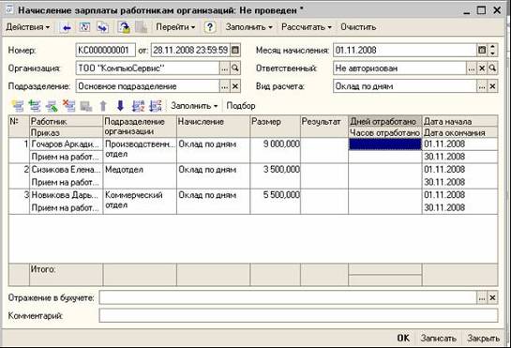Add a new row with the add-row icon

click(18, 106)
